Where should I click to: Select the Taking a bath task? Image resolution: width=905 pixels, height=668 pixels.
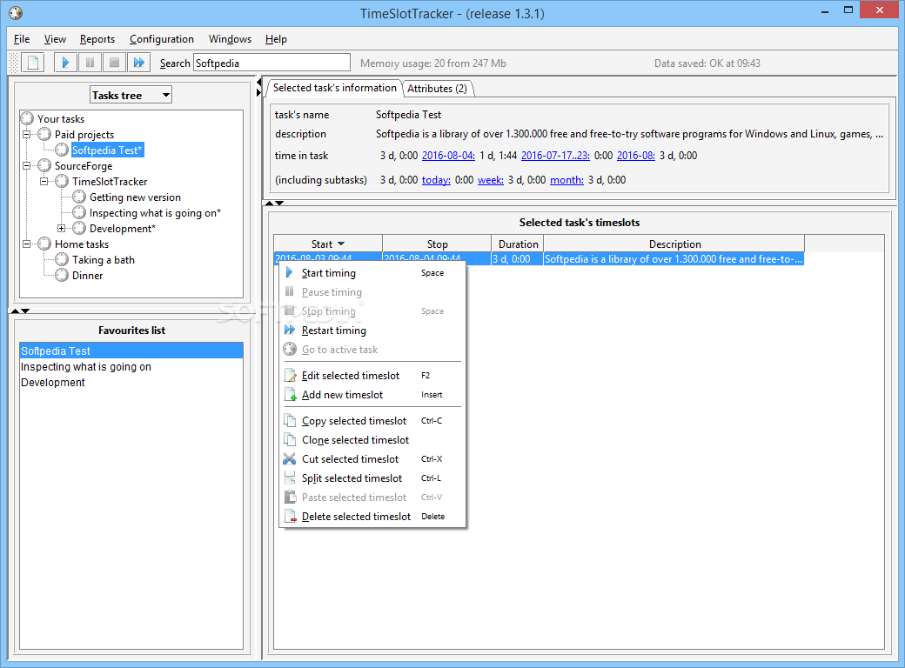click(104, 259)
